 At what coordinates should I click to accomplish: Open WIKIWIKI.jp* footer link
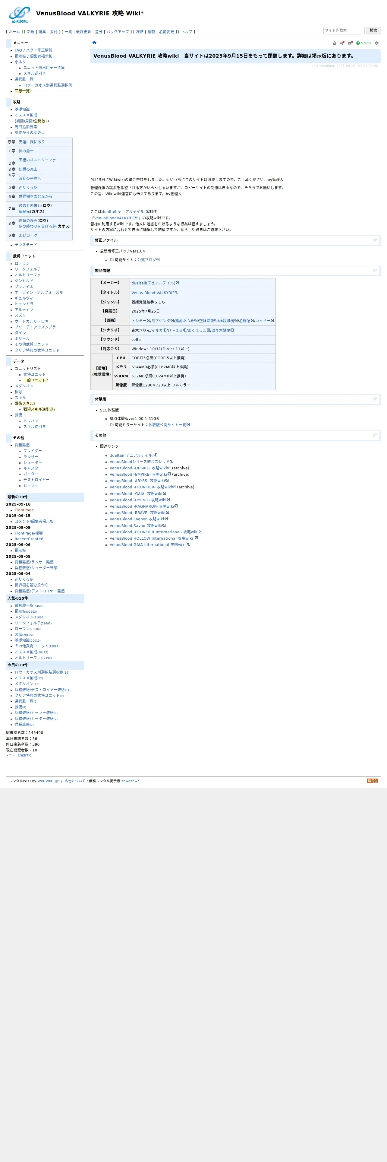tap(49, 781)
